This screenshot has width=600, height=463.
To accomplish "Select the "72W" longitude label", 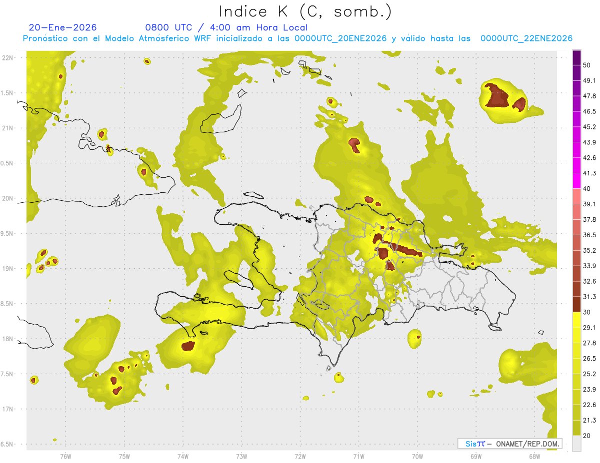I will [x=300, y=457].
